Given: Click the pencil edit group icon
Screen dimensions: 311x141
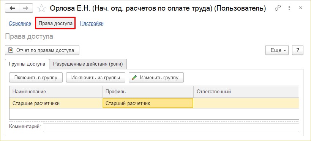Looking at the screenshot, I should pyautogui.click(x=134, y=77).
